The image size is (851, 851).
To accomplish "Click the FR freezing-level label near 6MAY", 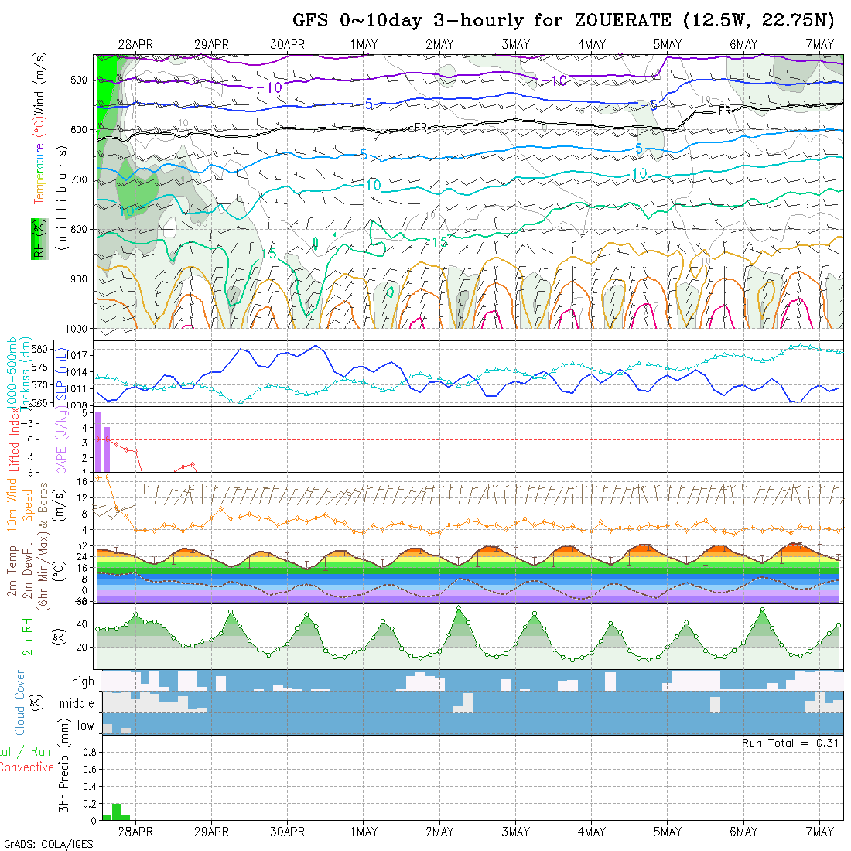I will (724, 111).
